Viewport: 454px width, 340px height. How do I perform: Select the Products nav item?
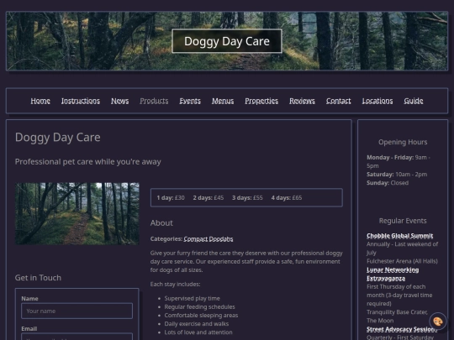pyautogui.click(x=154, y=101)
